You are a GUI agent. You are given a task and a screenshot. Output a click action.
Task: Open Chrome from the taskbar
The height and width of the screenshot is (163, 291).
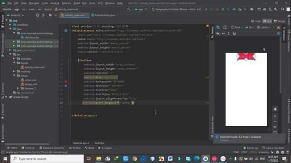[x=135, y=159]
